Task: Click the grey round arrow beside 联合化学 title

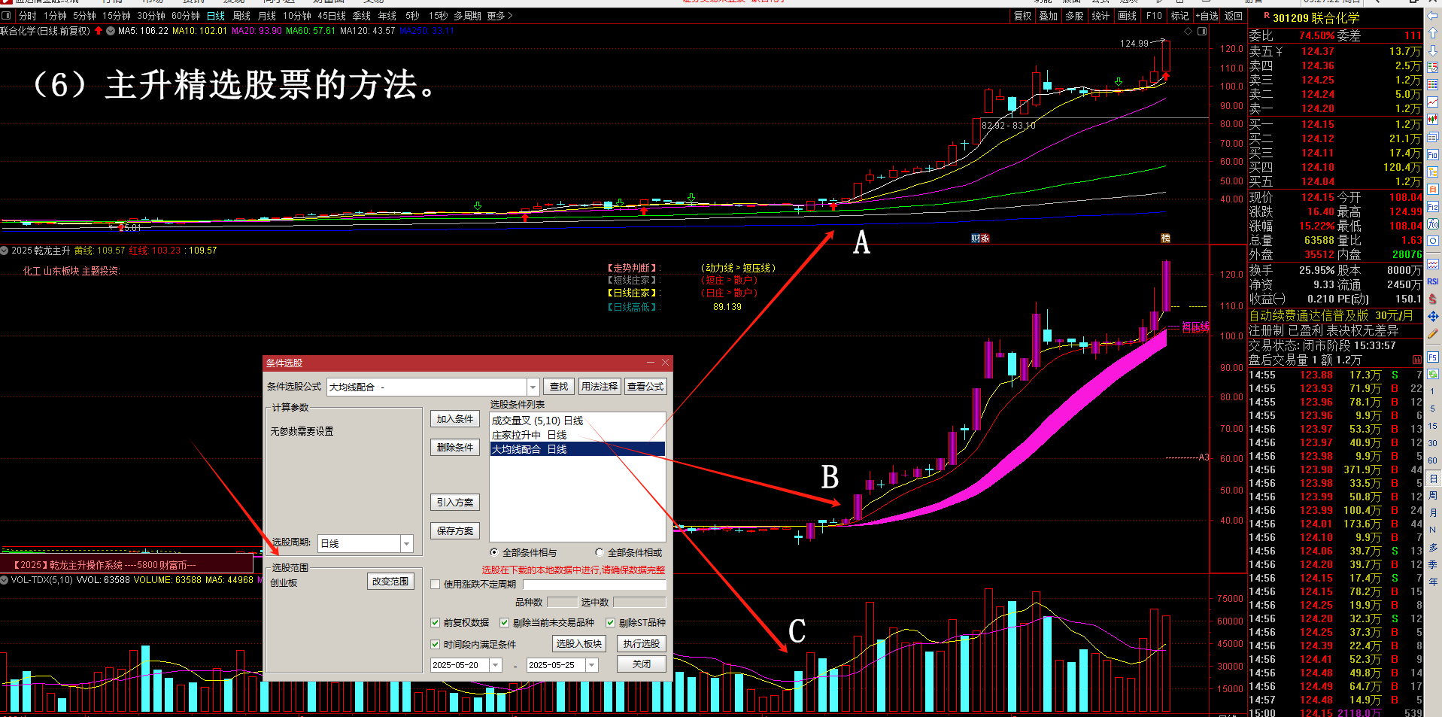Action: pyautogui.click(x=111, y=31)
